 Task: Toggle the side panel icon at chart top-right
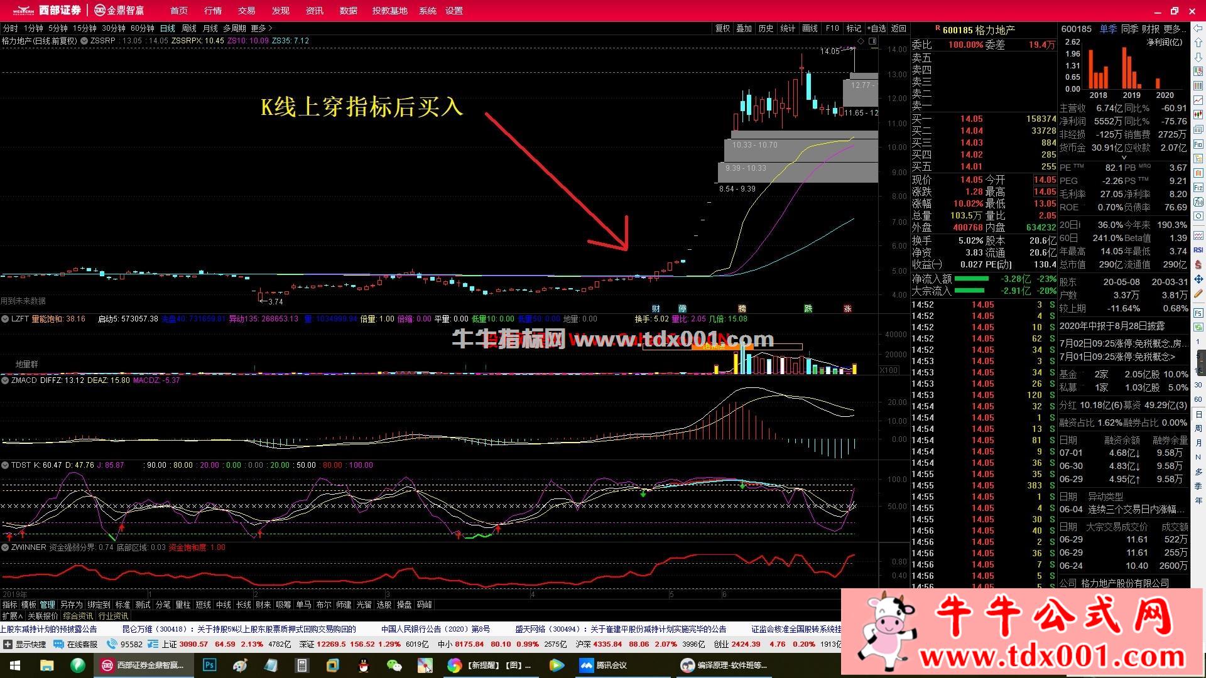(872, 41)
